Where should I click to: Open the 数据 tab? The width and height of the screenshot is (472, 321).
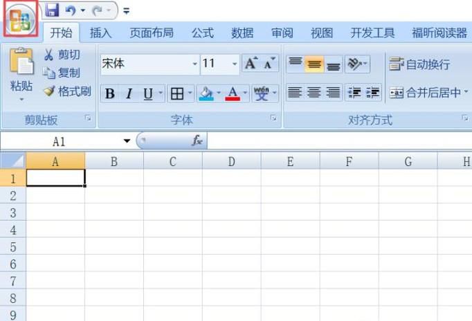[x=242, y=33]
